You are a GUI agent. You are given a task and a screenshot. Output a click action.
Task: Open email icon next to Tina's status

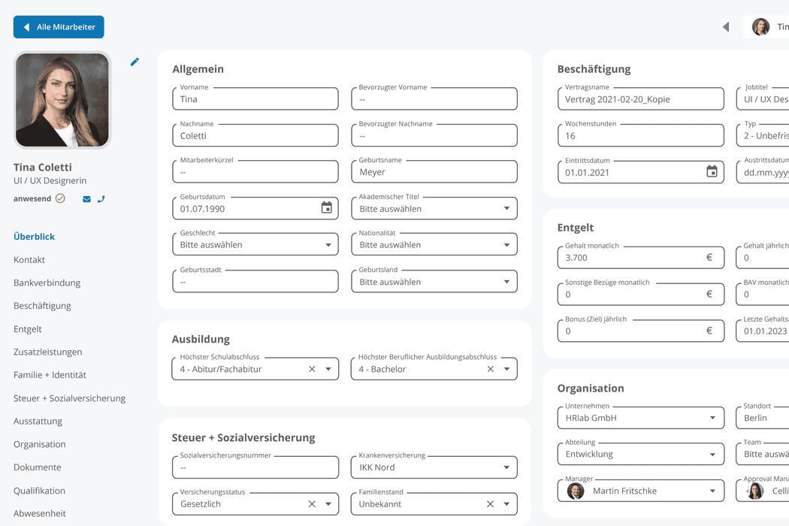(86, 198)
